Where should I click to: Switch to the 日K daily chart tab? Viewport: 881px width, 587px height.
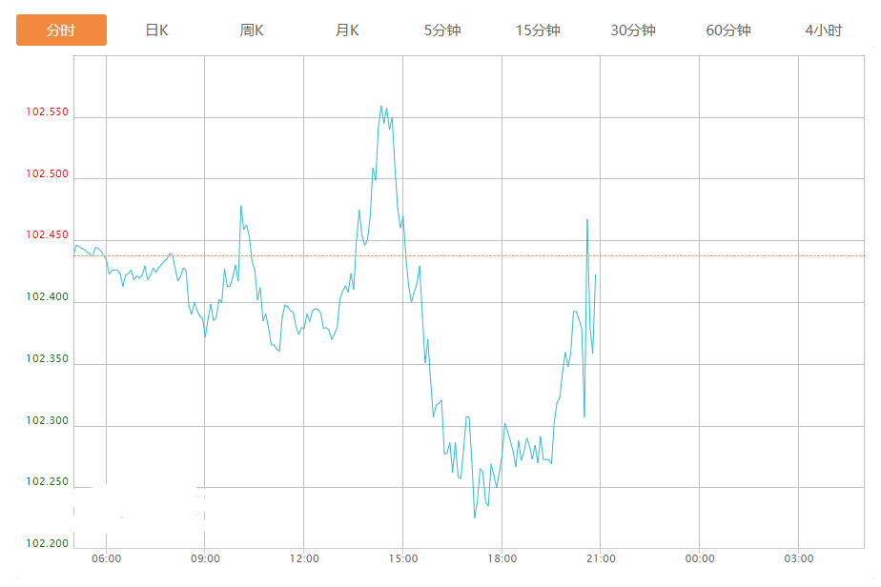pyautogui.click(x=156, y=30)
